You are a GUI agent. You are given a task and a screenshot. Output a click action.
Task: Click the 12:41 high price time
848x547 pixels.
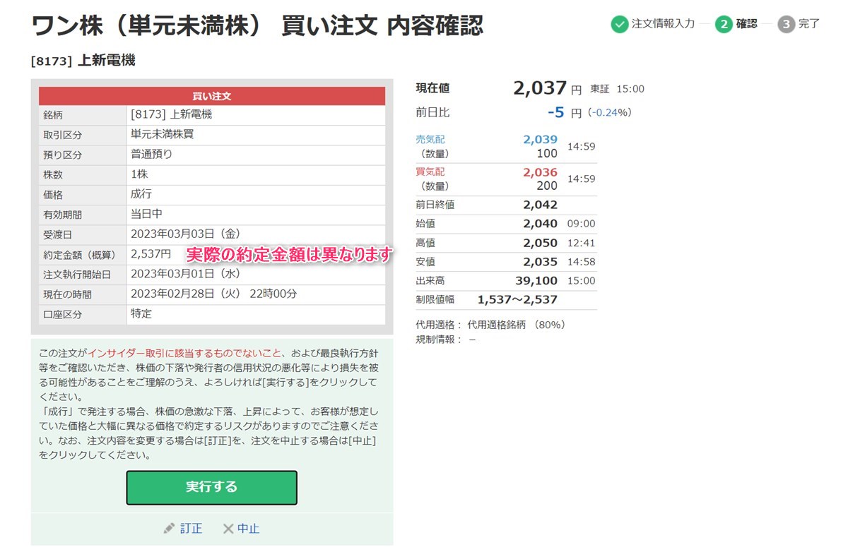[x=581, y=243]
